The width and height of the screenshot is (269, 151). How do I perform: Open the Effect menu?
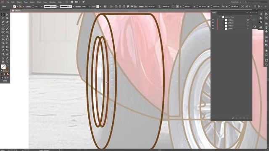pyautogui.click(x=39, y=2)
